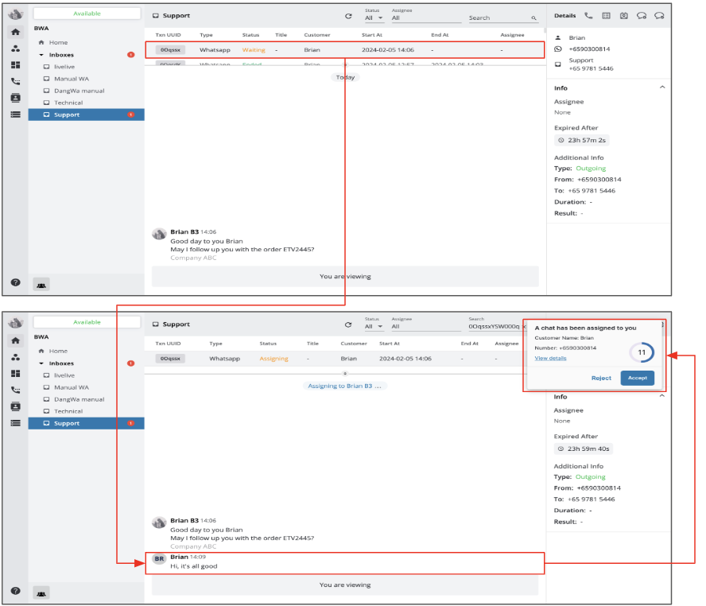This screenshot has height=606, width=706.
Task: Open the Technical inbox in upper screenshot
Action: coord(68,103)
